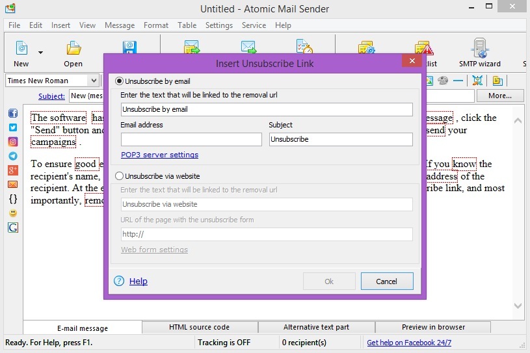Insert horizontal line with blue dash icon
The width and height of the screenshot is (530, 353).
[x=458, y=81]
